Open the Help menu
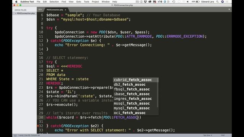The image size is (244, 137). pyautogui.click(x=114, y=2)
